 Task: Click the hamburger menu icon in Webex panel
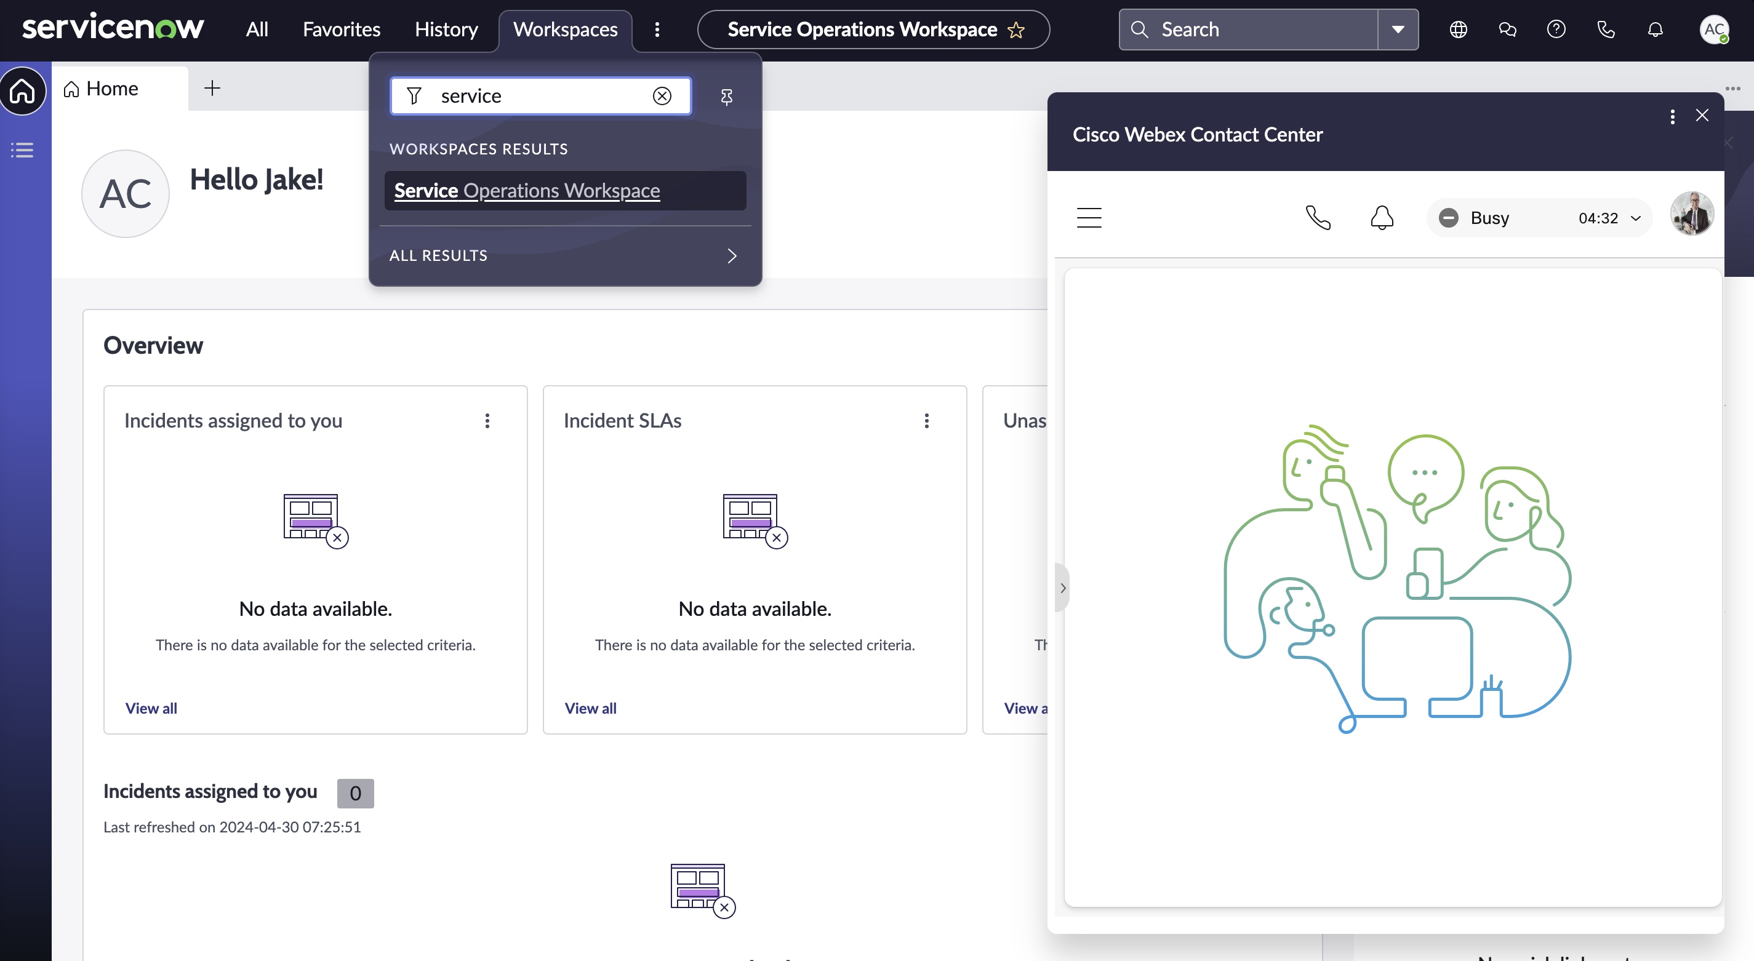[1089, 217]
